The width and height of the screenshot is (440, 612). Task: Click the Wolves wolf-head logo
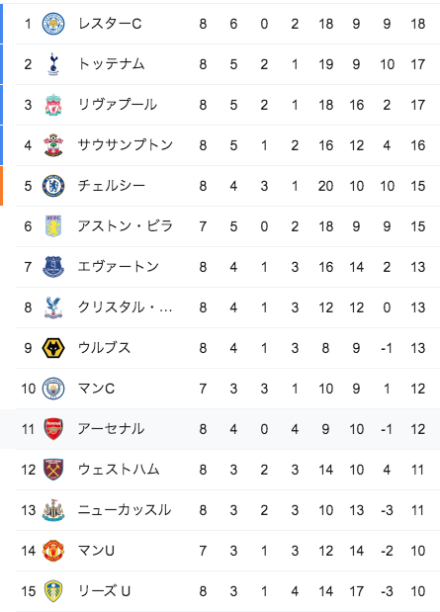(53, 348)
